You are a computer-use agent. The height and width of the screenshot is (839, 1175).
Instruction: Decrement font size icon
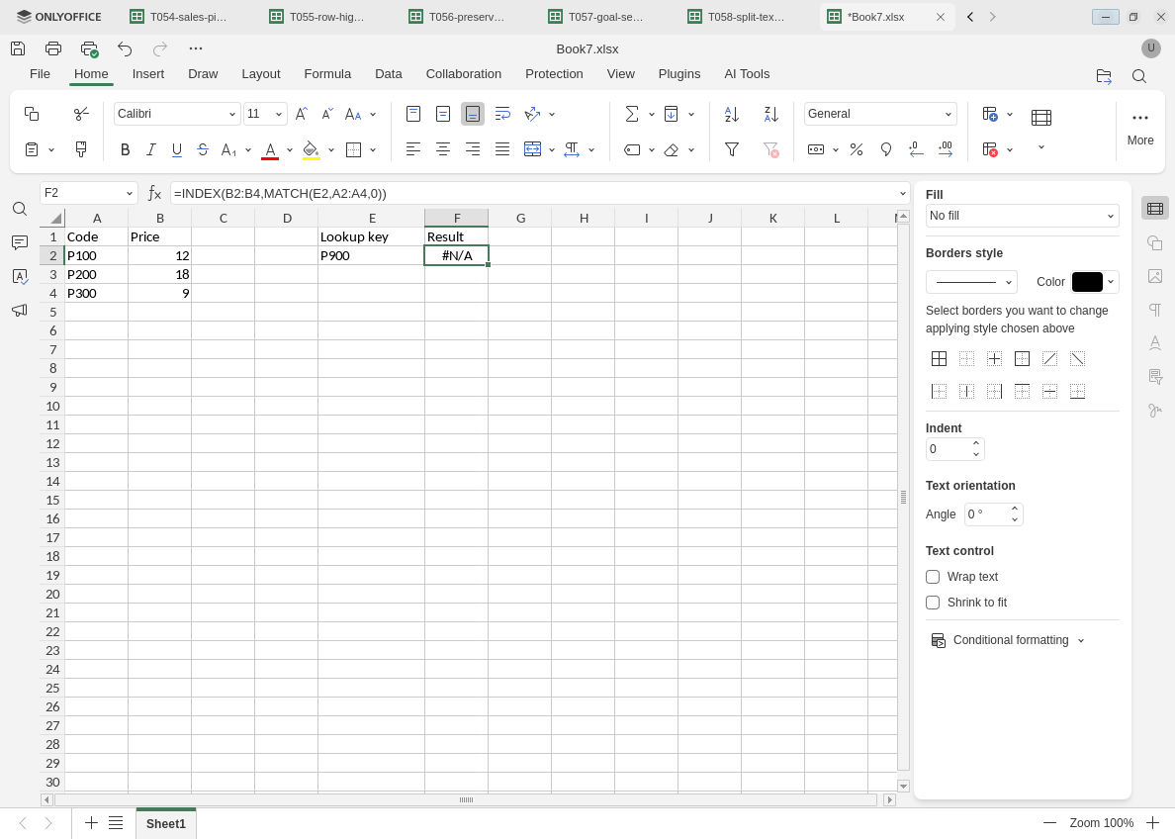click(327, 114)
